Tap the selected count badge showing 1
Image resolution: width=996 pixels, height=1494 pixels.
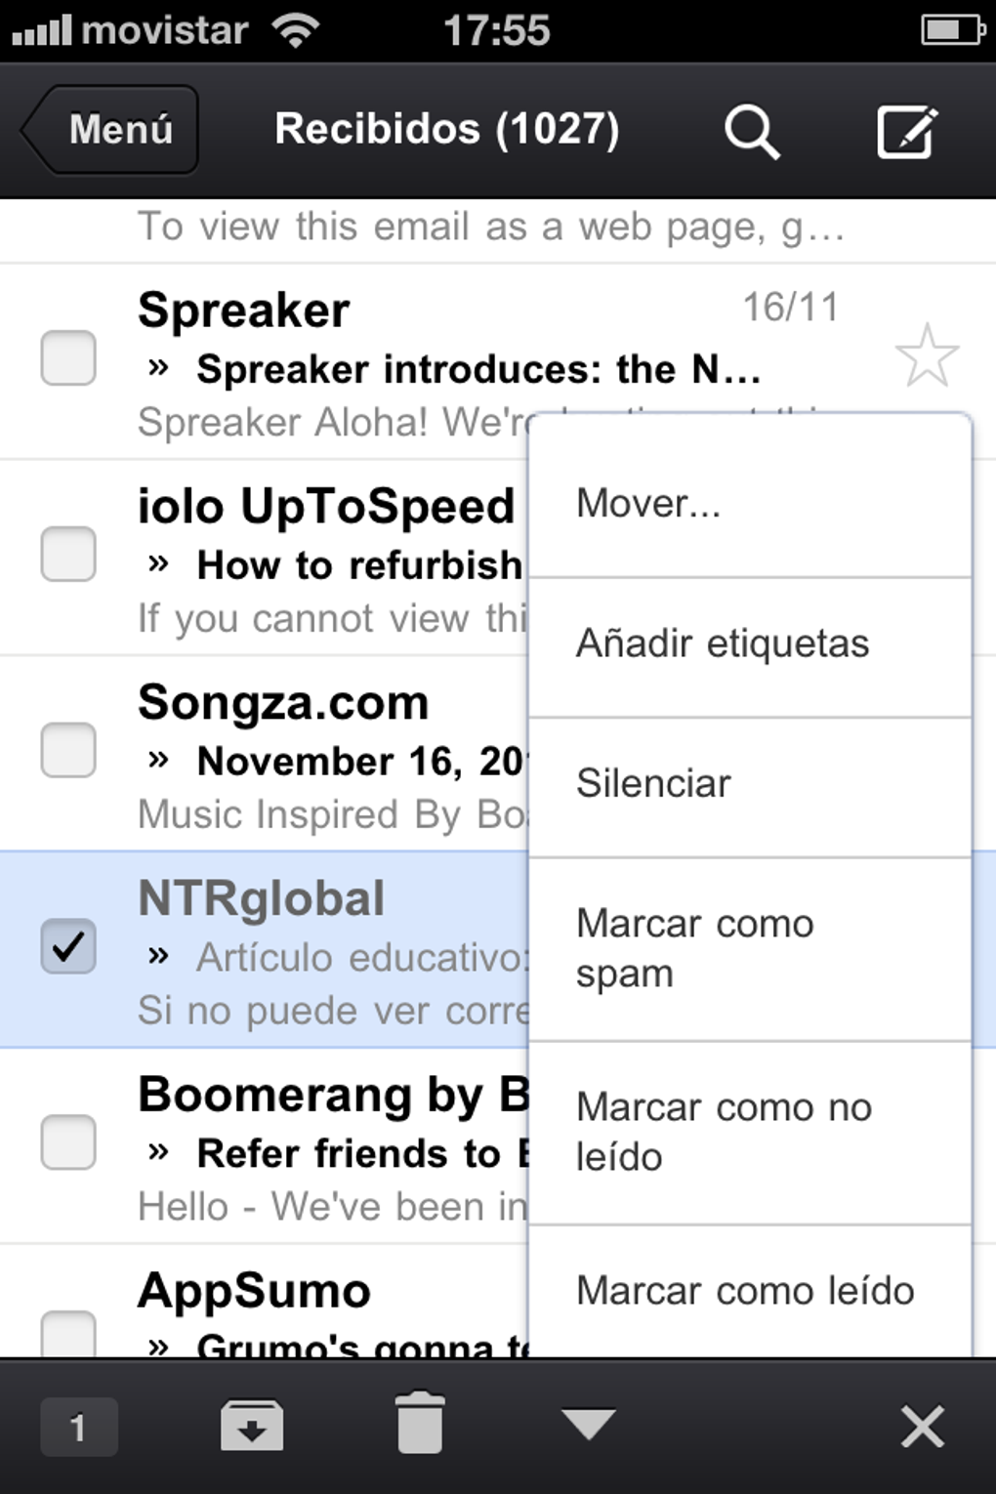point(79,1428)
